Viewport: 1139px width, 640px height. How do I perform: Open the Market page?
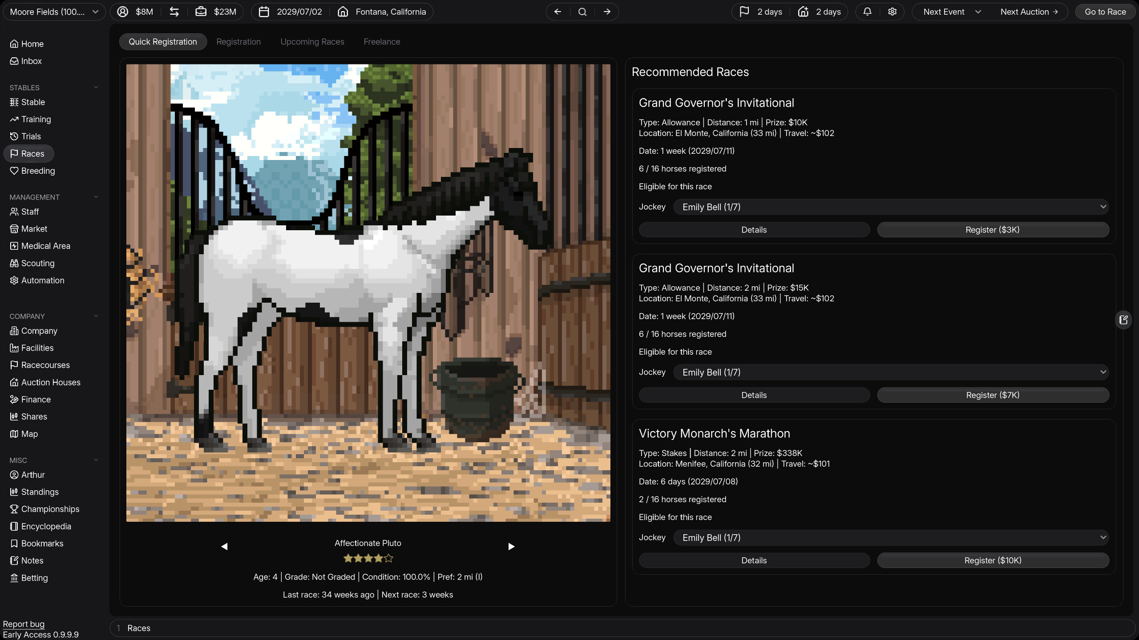28,228
